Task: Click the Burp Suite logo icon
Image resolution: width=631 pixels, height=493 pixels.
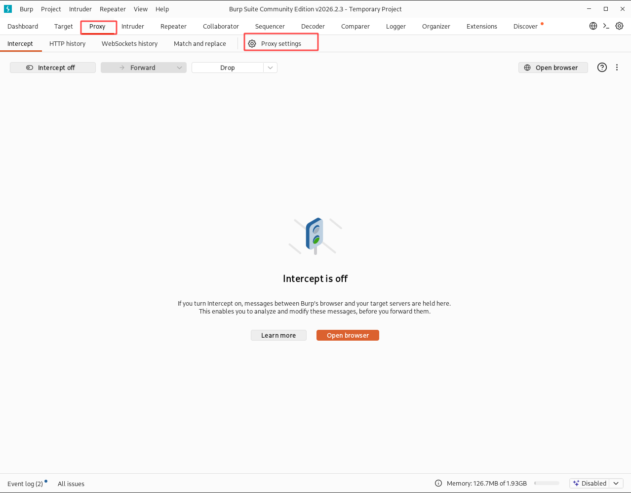Action: point(8,9)
